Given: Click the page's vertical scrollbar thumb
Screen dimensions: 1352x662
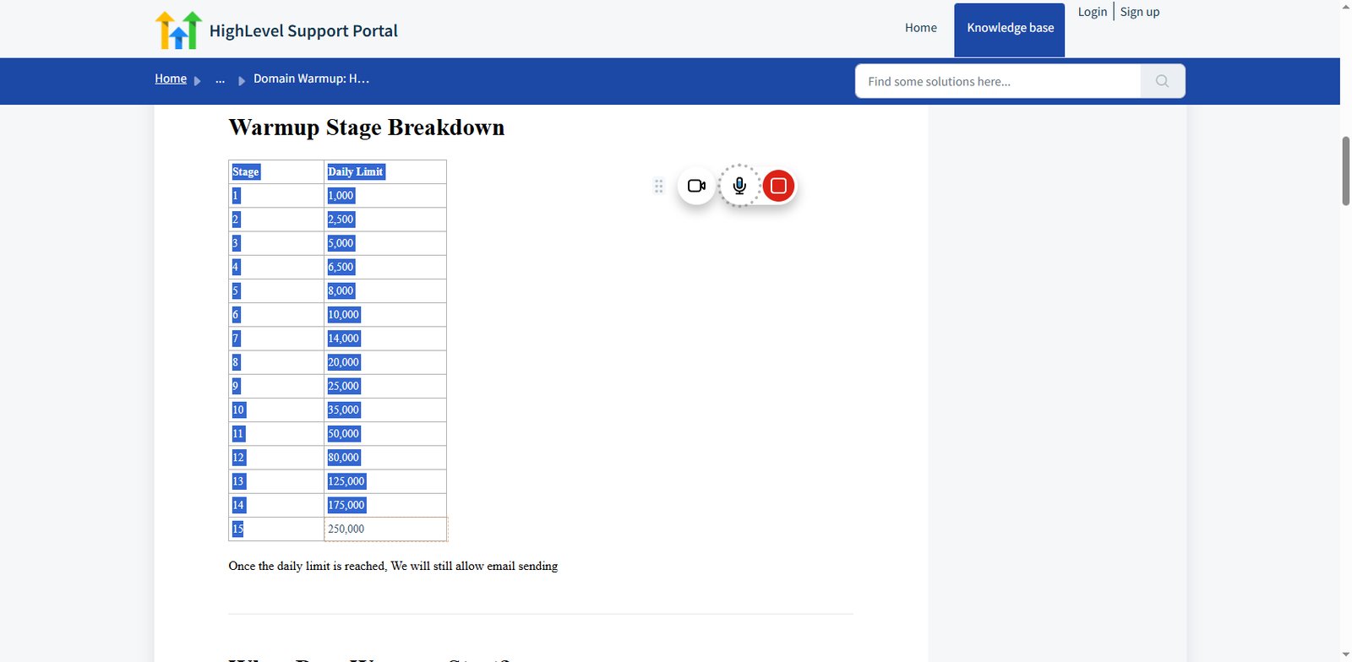Looking at the screenshot, I should [x=1345, y=171].
